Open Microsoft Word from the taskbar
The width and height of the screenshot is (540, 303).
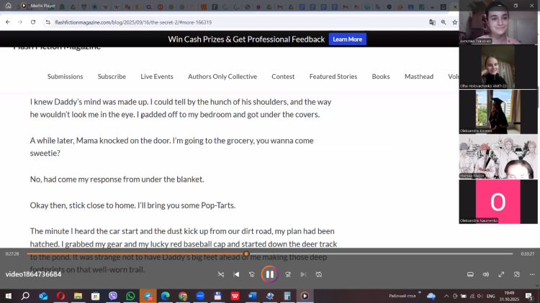pyautogui.click(x=253, y=296)
